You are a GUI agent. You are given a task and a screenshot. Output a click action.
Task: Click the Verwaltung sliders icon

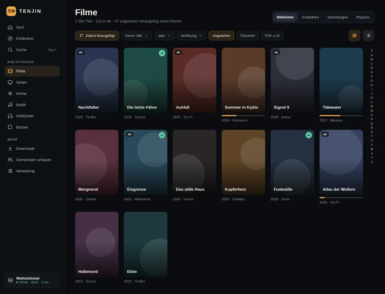pos(10,171)
